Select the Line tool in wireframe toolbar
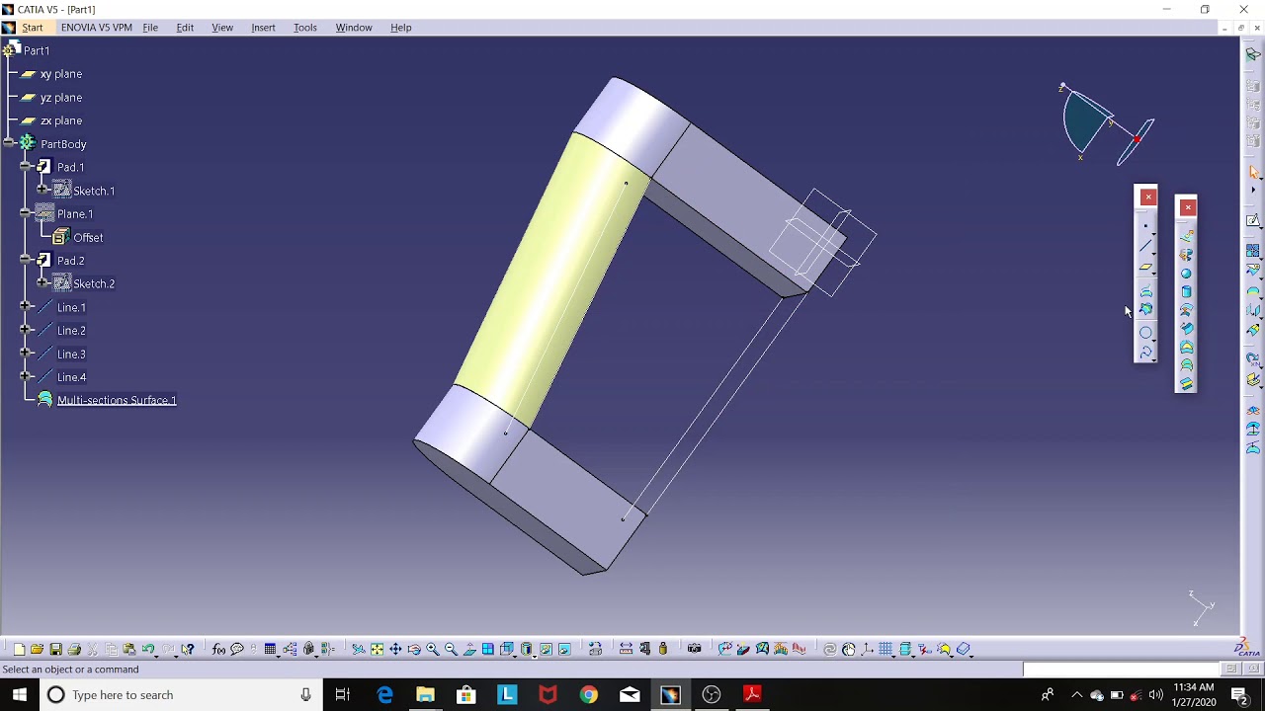This screenshot has height=711, width=1265. pyautogui.click(x=1146, y=246)
